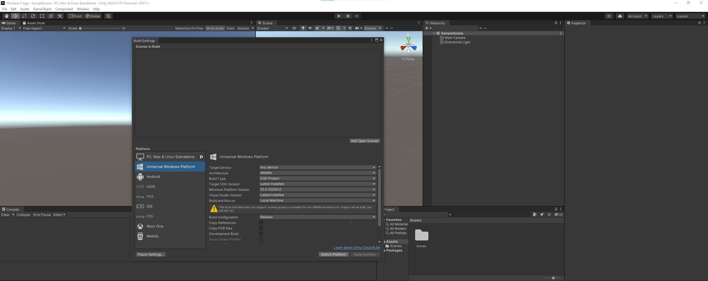Click Add Open Scenes button

tap(365, 141)
